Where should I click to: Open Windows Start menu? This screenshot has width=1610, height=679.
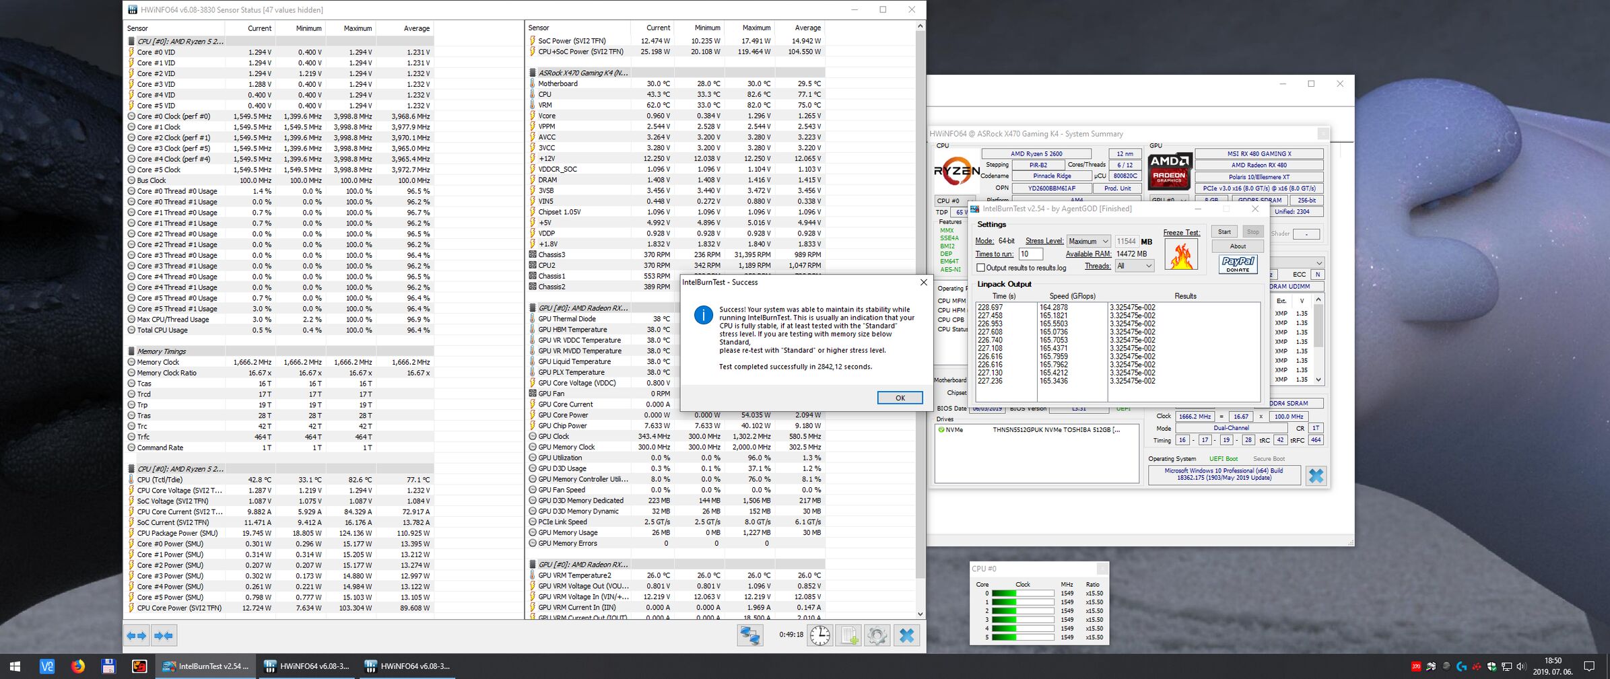(15, 666)
